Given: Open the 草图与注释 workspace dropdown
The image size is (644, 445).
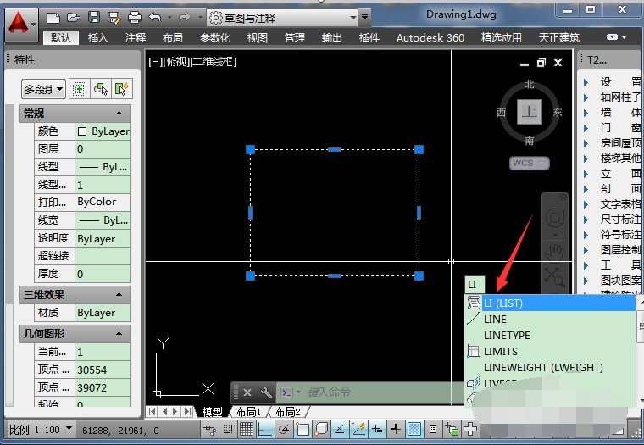Looking at the screenshot, I should coord(282,17).
